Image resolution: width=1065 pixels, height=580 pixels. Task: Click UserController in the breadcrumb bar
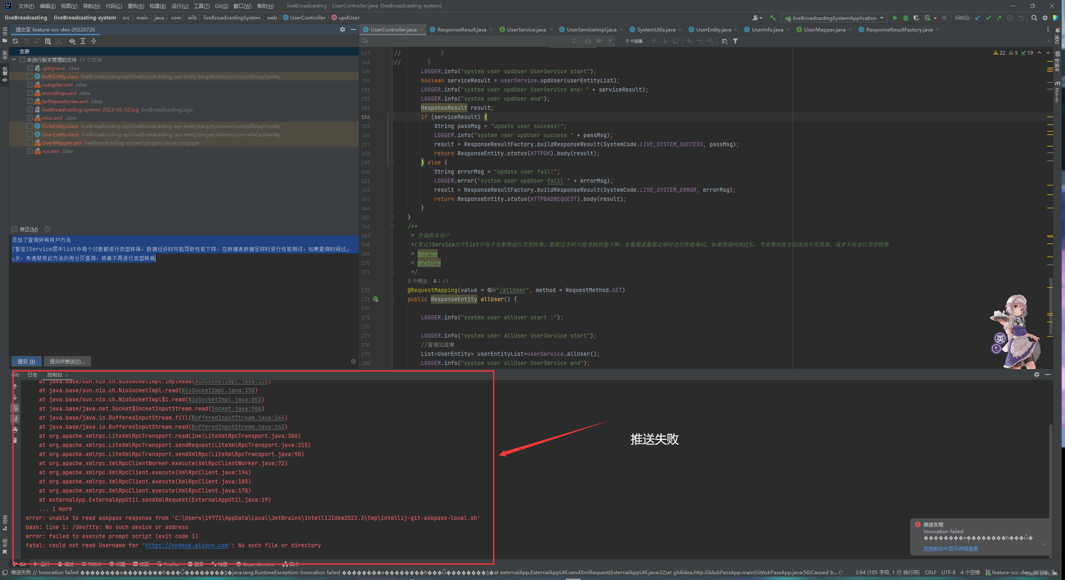[x=307, y=17]
